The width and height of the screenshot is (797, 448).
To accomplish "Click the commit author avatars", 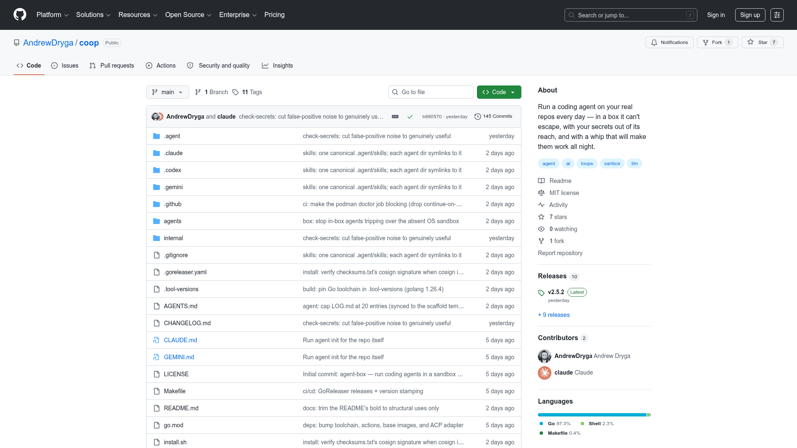I will pos(157,117).
